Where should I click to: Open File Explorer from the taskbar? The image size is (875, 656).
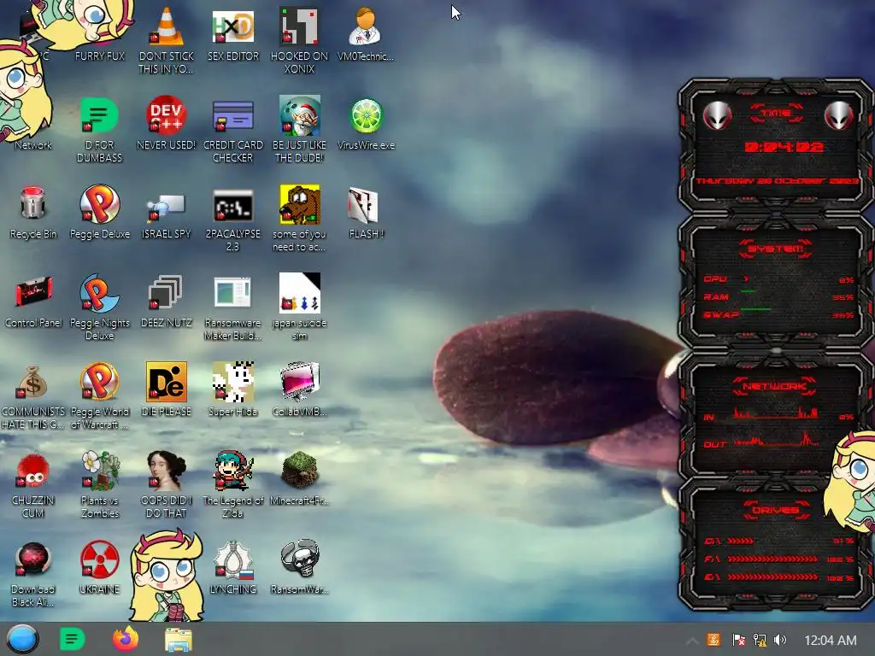tap(179, 640)
